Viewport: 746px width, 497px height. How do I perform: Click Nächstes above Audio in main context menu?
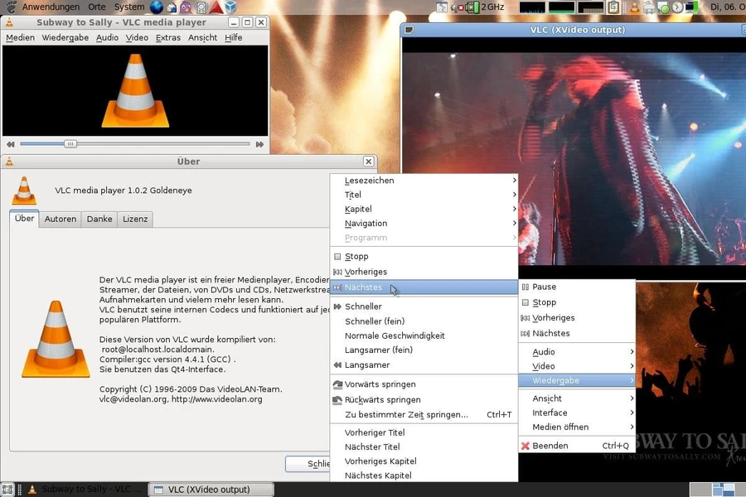(577, 333)
